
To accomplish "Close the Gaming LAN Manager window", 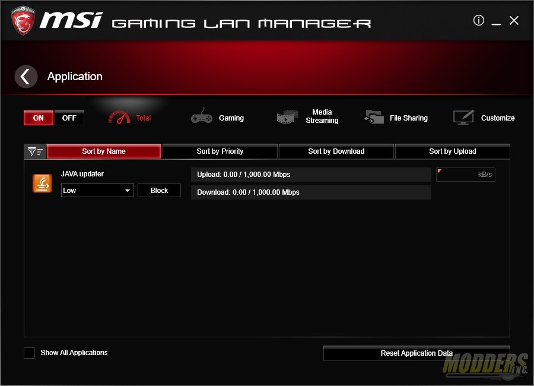I will 514,20.
